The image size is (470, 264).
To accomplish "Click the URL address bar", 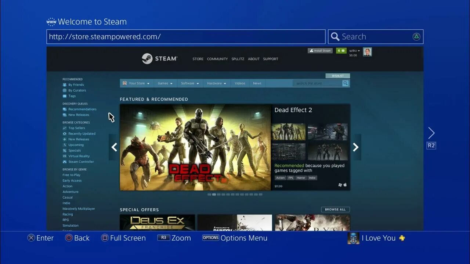I will (186, 37).
